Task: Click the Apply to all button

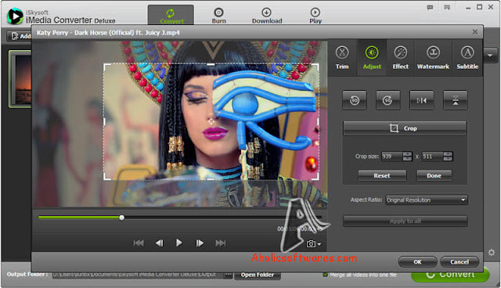Action: [405, 221]
